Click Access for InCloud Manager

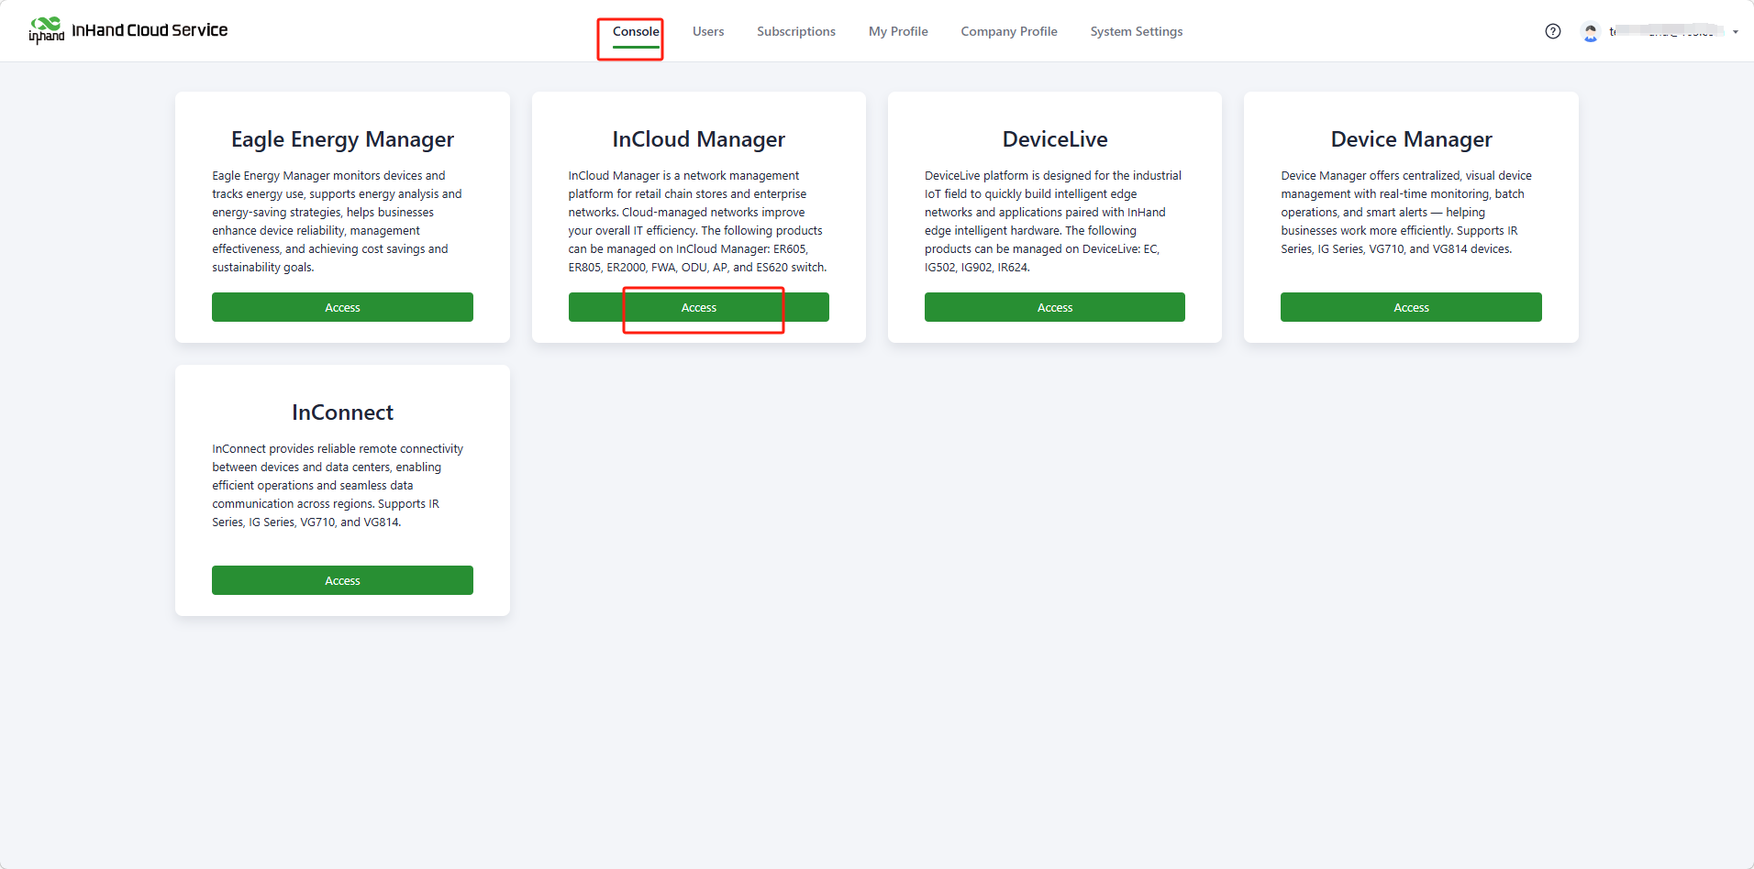[x=698, y=307]
